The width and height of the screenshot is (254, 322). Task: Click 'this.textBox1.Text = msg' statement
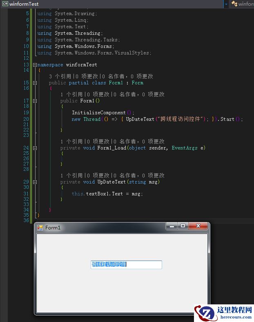[x=107, y=194]
